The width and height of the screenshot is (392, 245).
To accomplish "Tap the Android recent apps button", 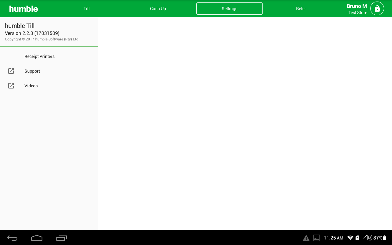I will [62, 238].
